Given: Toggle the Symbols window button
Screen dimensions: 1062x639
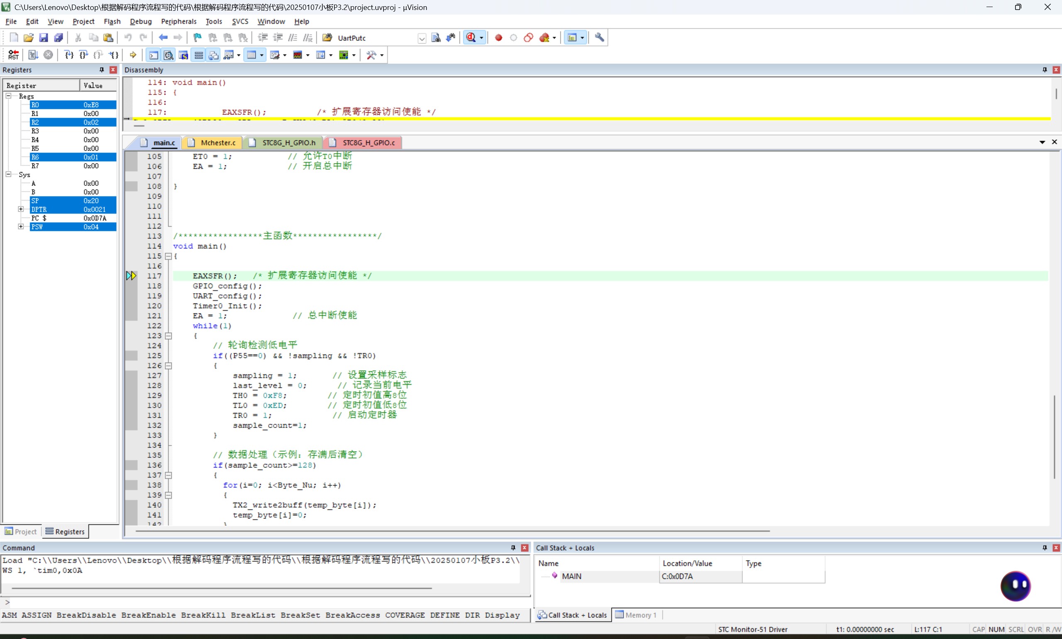Looking at the screenshot, I should [x=183, y=55].
